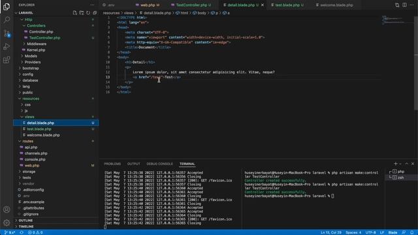Click Spaces: 4 indentation in status bar
The image size is (418, 235).
coord(353,232)
